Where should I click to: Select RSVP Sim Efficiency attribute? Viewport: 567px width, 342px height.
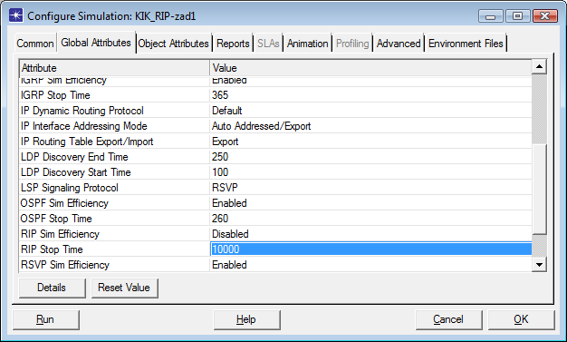point(114,265)
